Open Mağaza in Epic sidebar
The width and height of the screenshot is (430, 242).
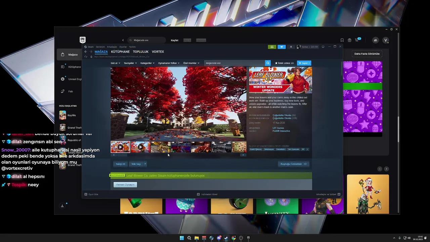pyautogui.click(x=69, y=54)
